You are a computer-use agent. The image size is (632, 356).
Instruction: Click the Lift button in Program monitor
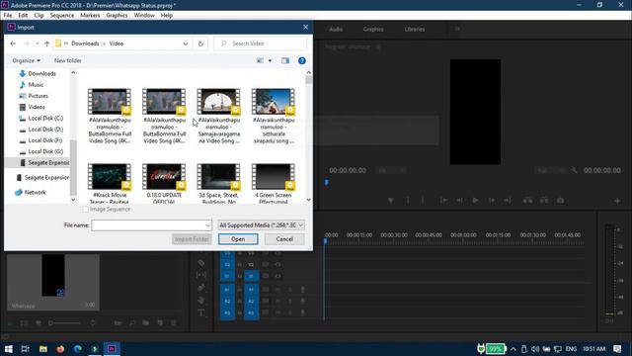[527, 200]
